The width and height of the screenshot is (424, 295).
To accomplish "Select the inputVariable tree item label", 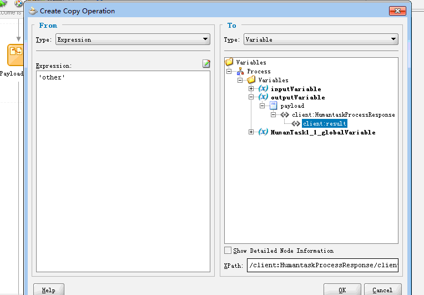I will coord(296,89).
